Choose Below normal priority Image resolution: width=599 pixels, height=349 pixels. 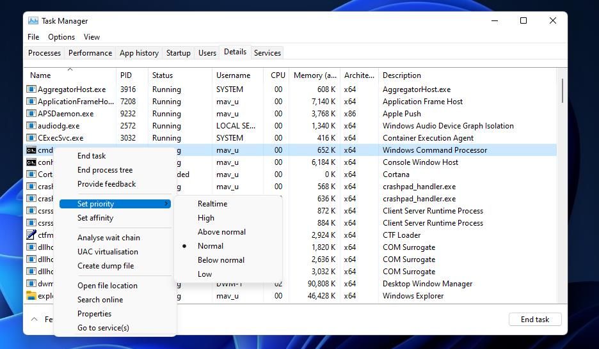(x=221, y=260)
